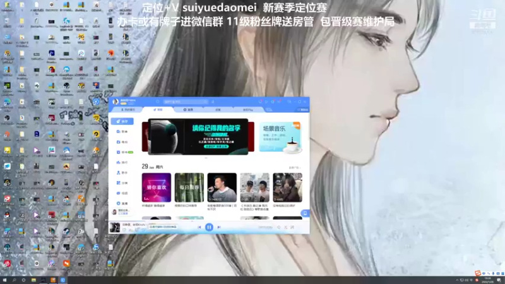The height and width of the screenshot is (284, 505).
Task: Go back to the previous track
Action: 199,227
